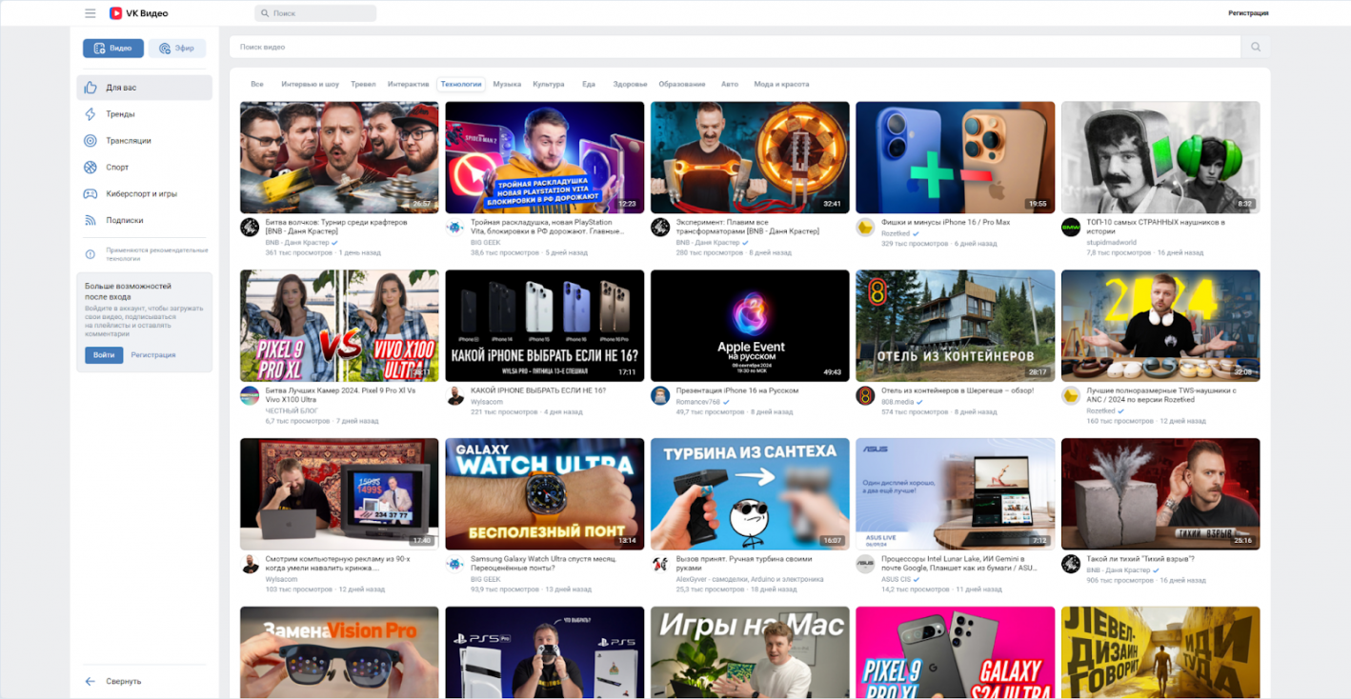Click ЧЕСТНЫЙ БЛОГ avatar next to Битва Лучших Камер
This screenshot has width=1351, height=699.
pyautogui.click(x=250, y=396)
